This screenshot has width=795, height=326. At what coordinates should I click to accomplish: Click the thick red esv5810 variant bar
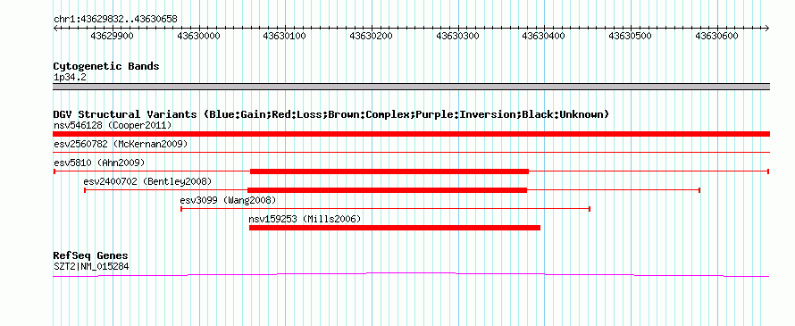point(389,171)
